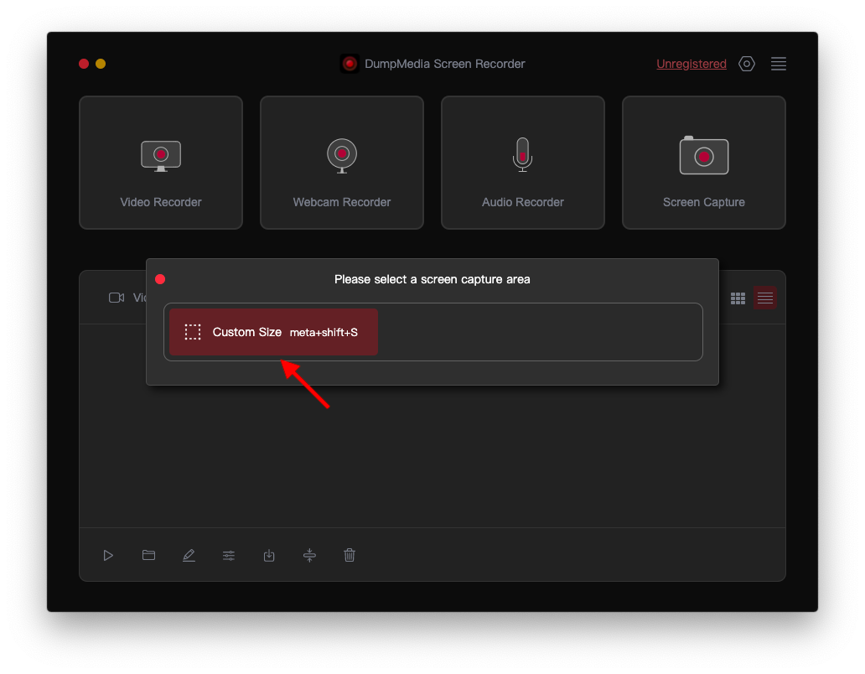The image size is (865, 674).
Task: Select the Custom Size capture option
Action: pos(273,332)
